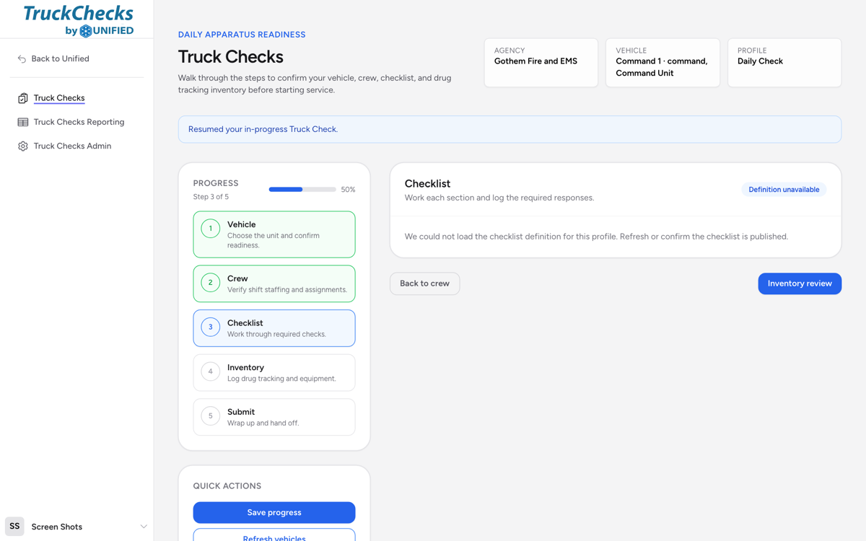Click 'Work each section and log' subtitle
866x541 pixels.
coord(499,198)
